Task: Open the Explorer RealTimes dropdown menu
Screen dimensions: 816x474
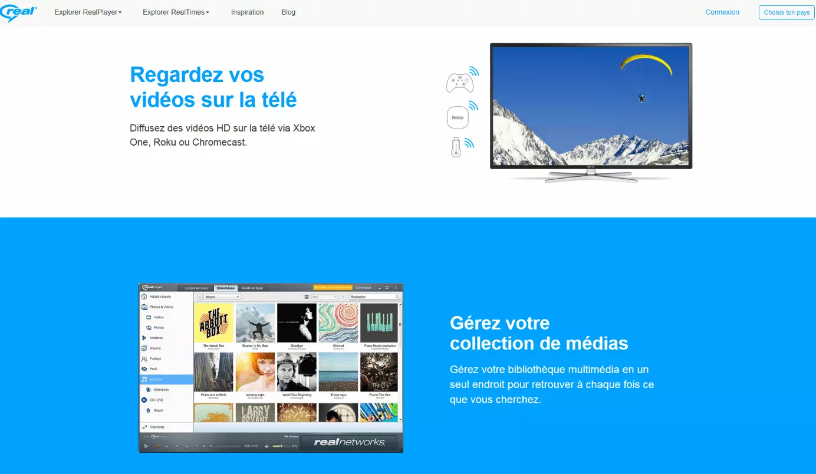Action: point(176,12)
